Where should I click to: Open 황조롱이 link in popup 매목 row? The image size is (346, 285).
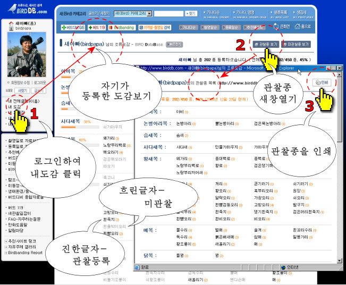(x=183, y=245)
